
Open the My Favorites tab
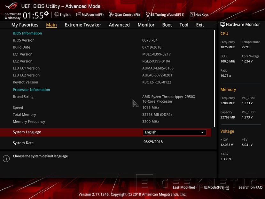tap(25, 25)
